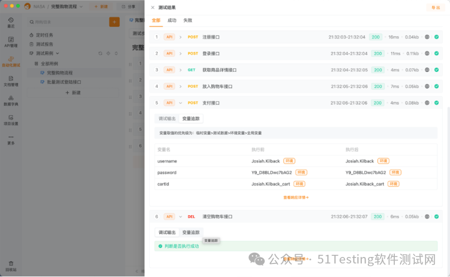The image size is (450, 277).
Task: Open 回收站 recycle bin icon
Action: click(11, 266)
